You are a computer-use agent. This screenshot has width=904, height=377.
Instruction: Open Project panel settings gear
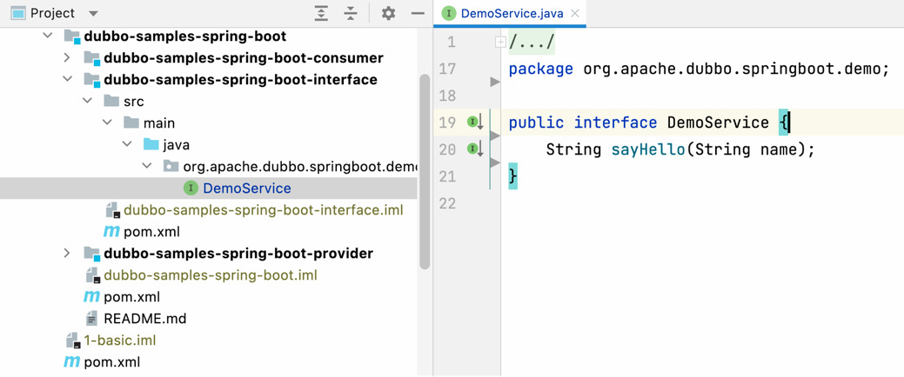pyautogui.click(x=388, y=13)
